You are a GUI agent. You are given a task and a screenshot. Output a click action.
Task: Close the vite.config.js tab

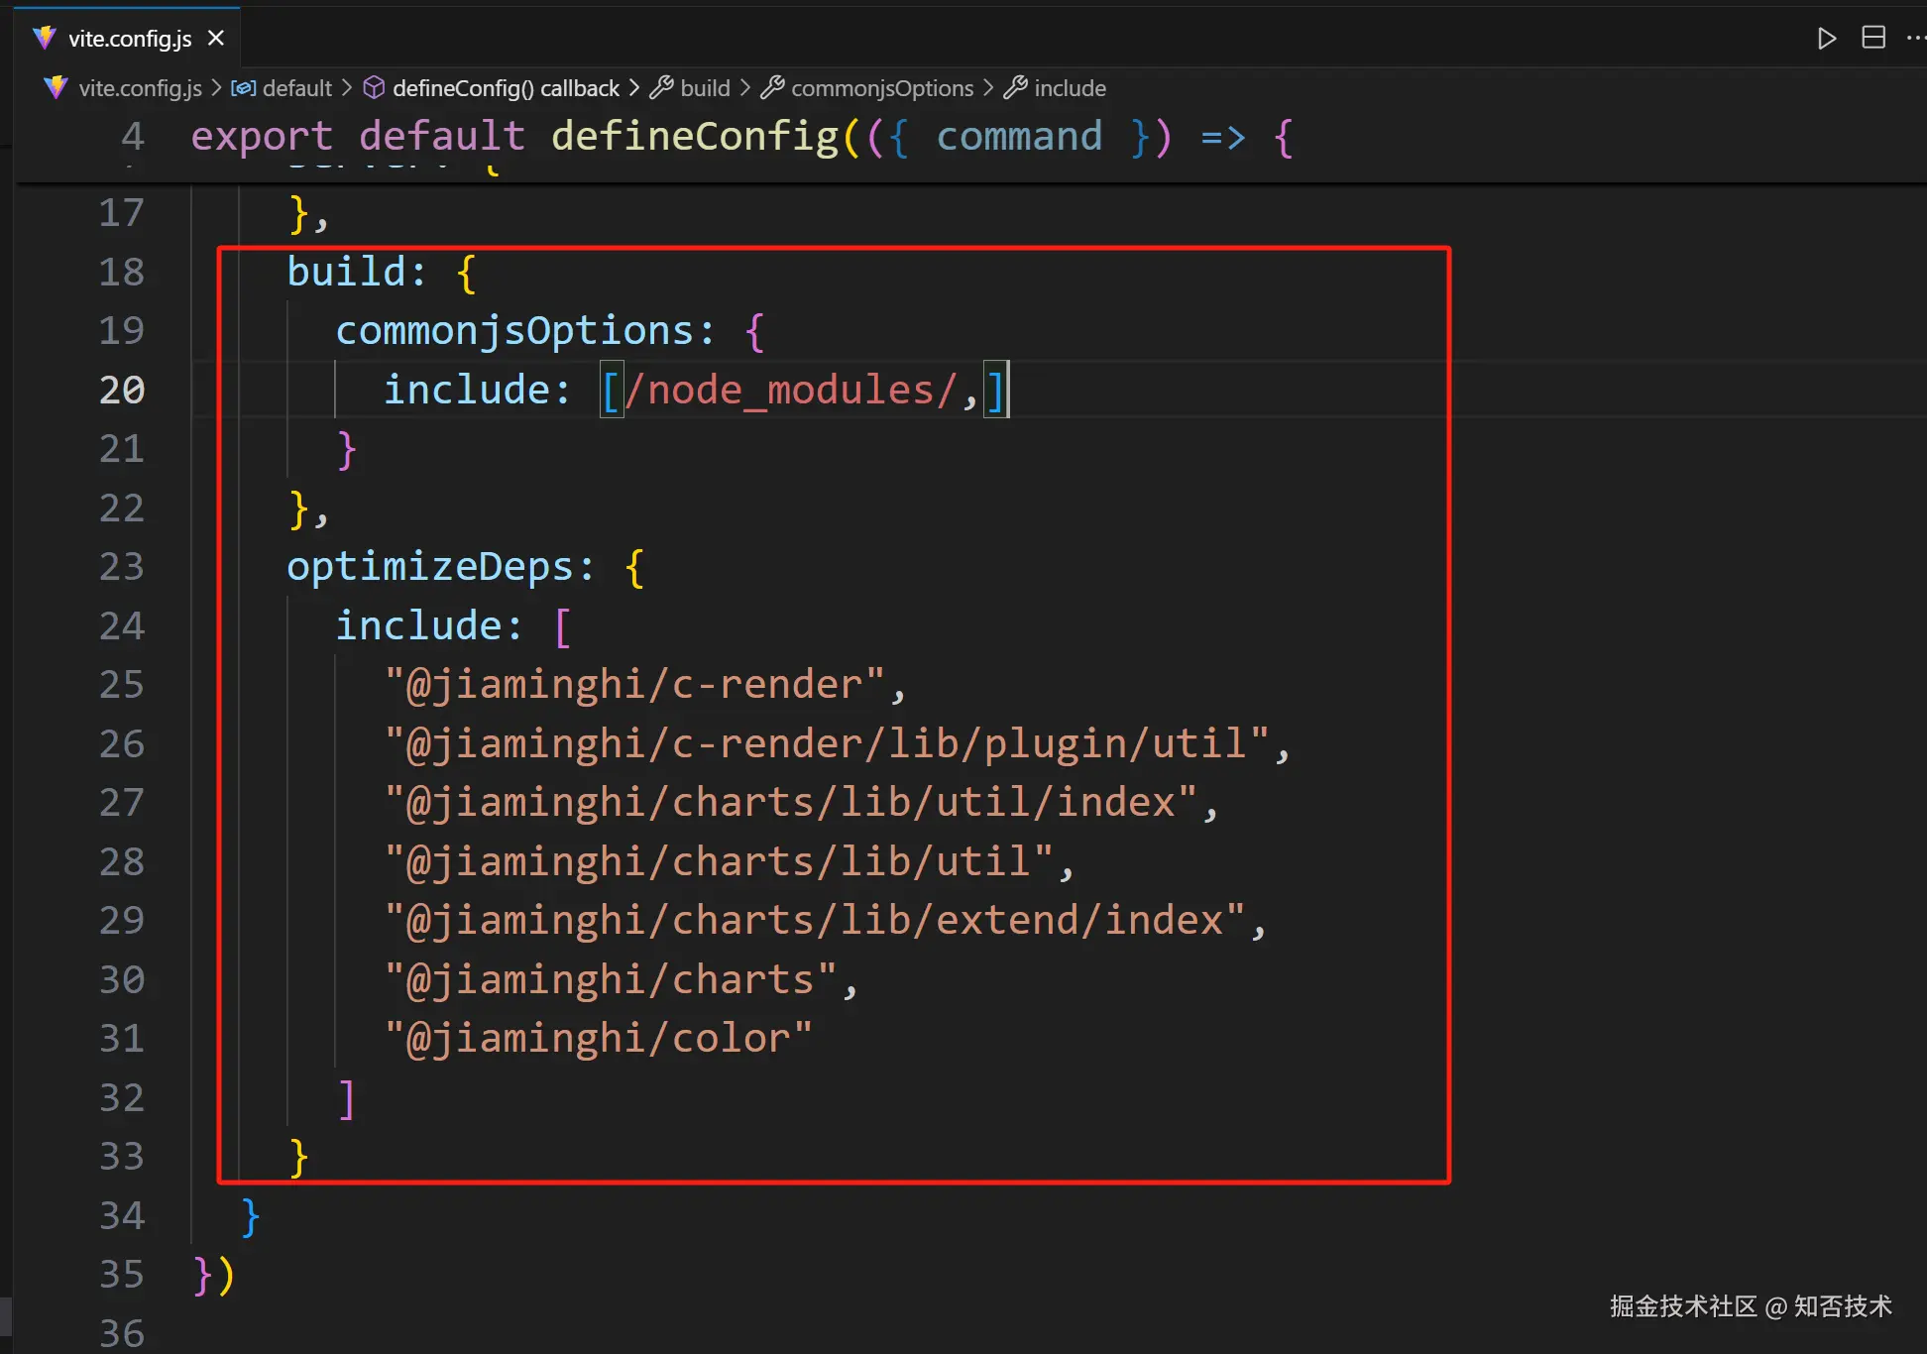[x=216, y=39]
